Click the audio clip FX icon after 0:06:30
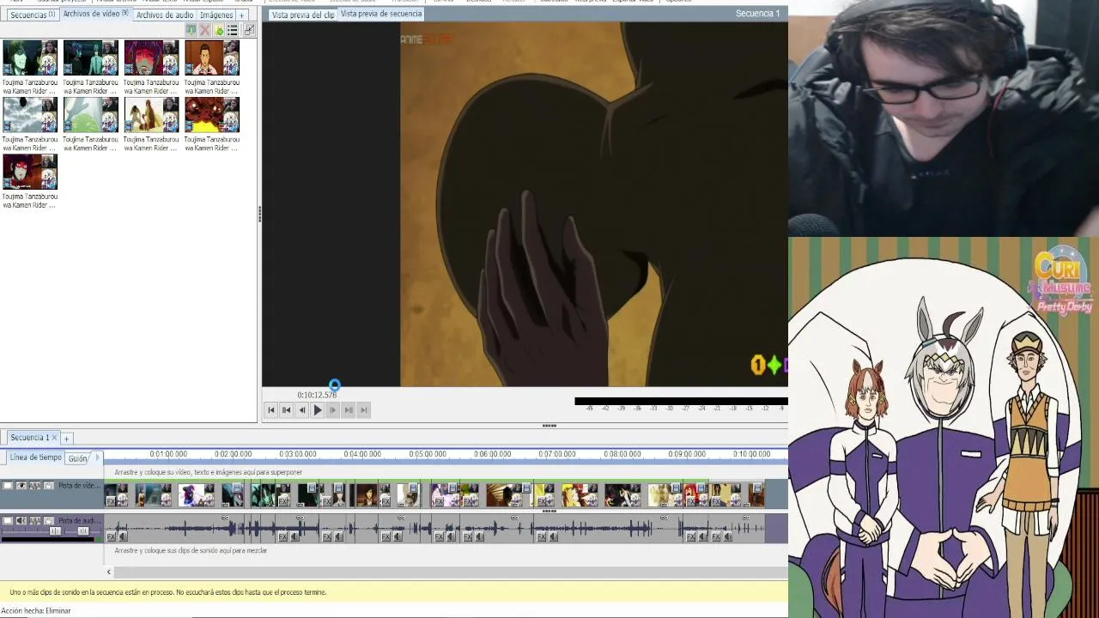The height and width of the screenshot is (618, 1099). coord(541,536)
